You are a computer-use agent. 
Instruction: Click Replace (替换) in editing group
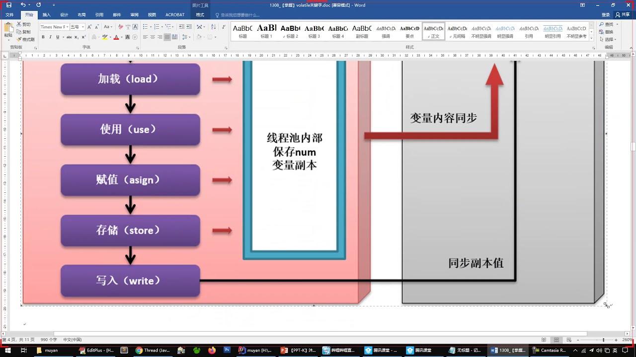tap(606, 32)
